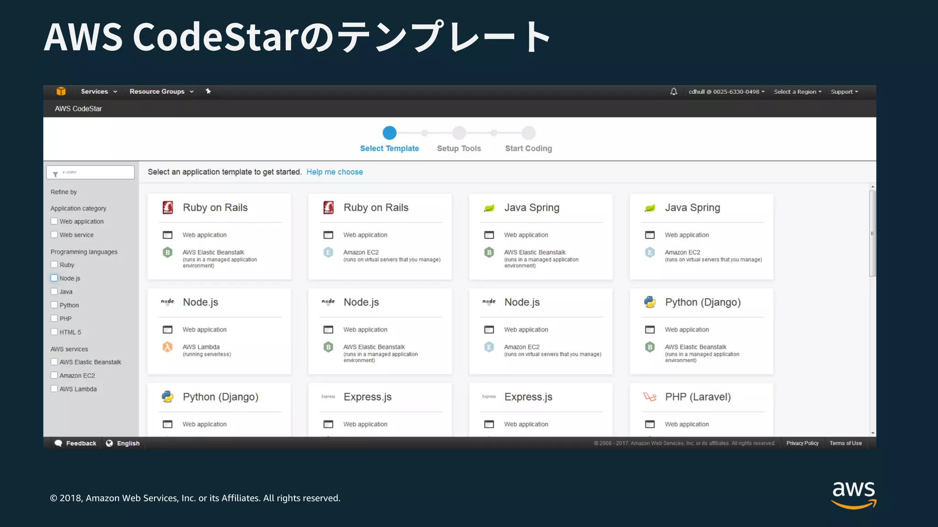Screen dimensions: 938x527
Task: Click the globe language icon
Action: point(109,443)
